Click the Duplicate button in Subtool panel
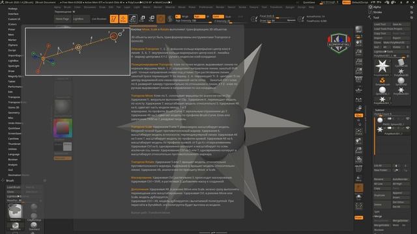 point(382,195)
